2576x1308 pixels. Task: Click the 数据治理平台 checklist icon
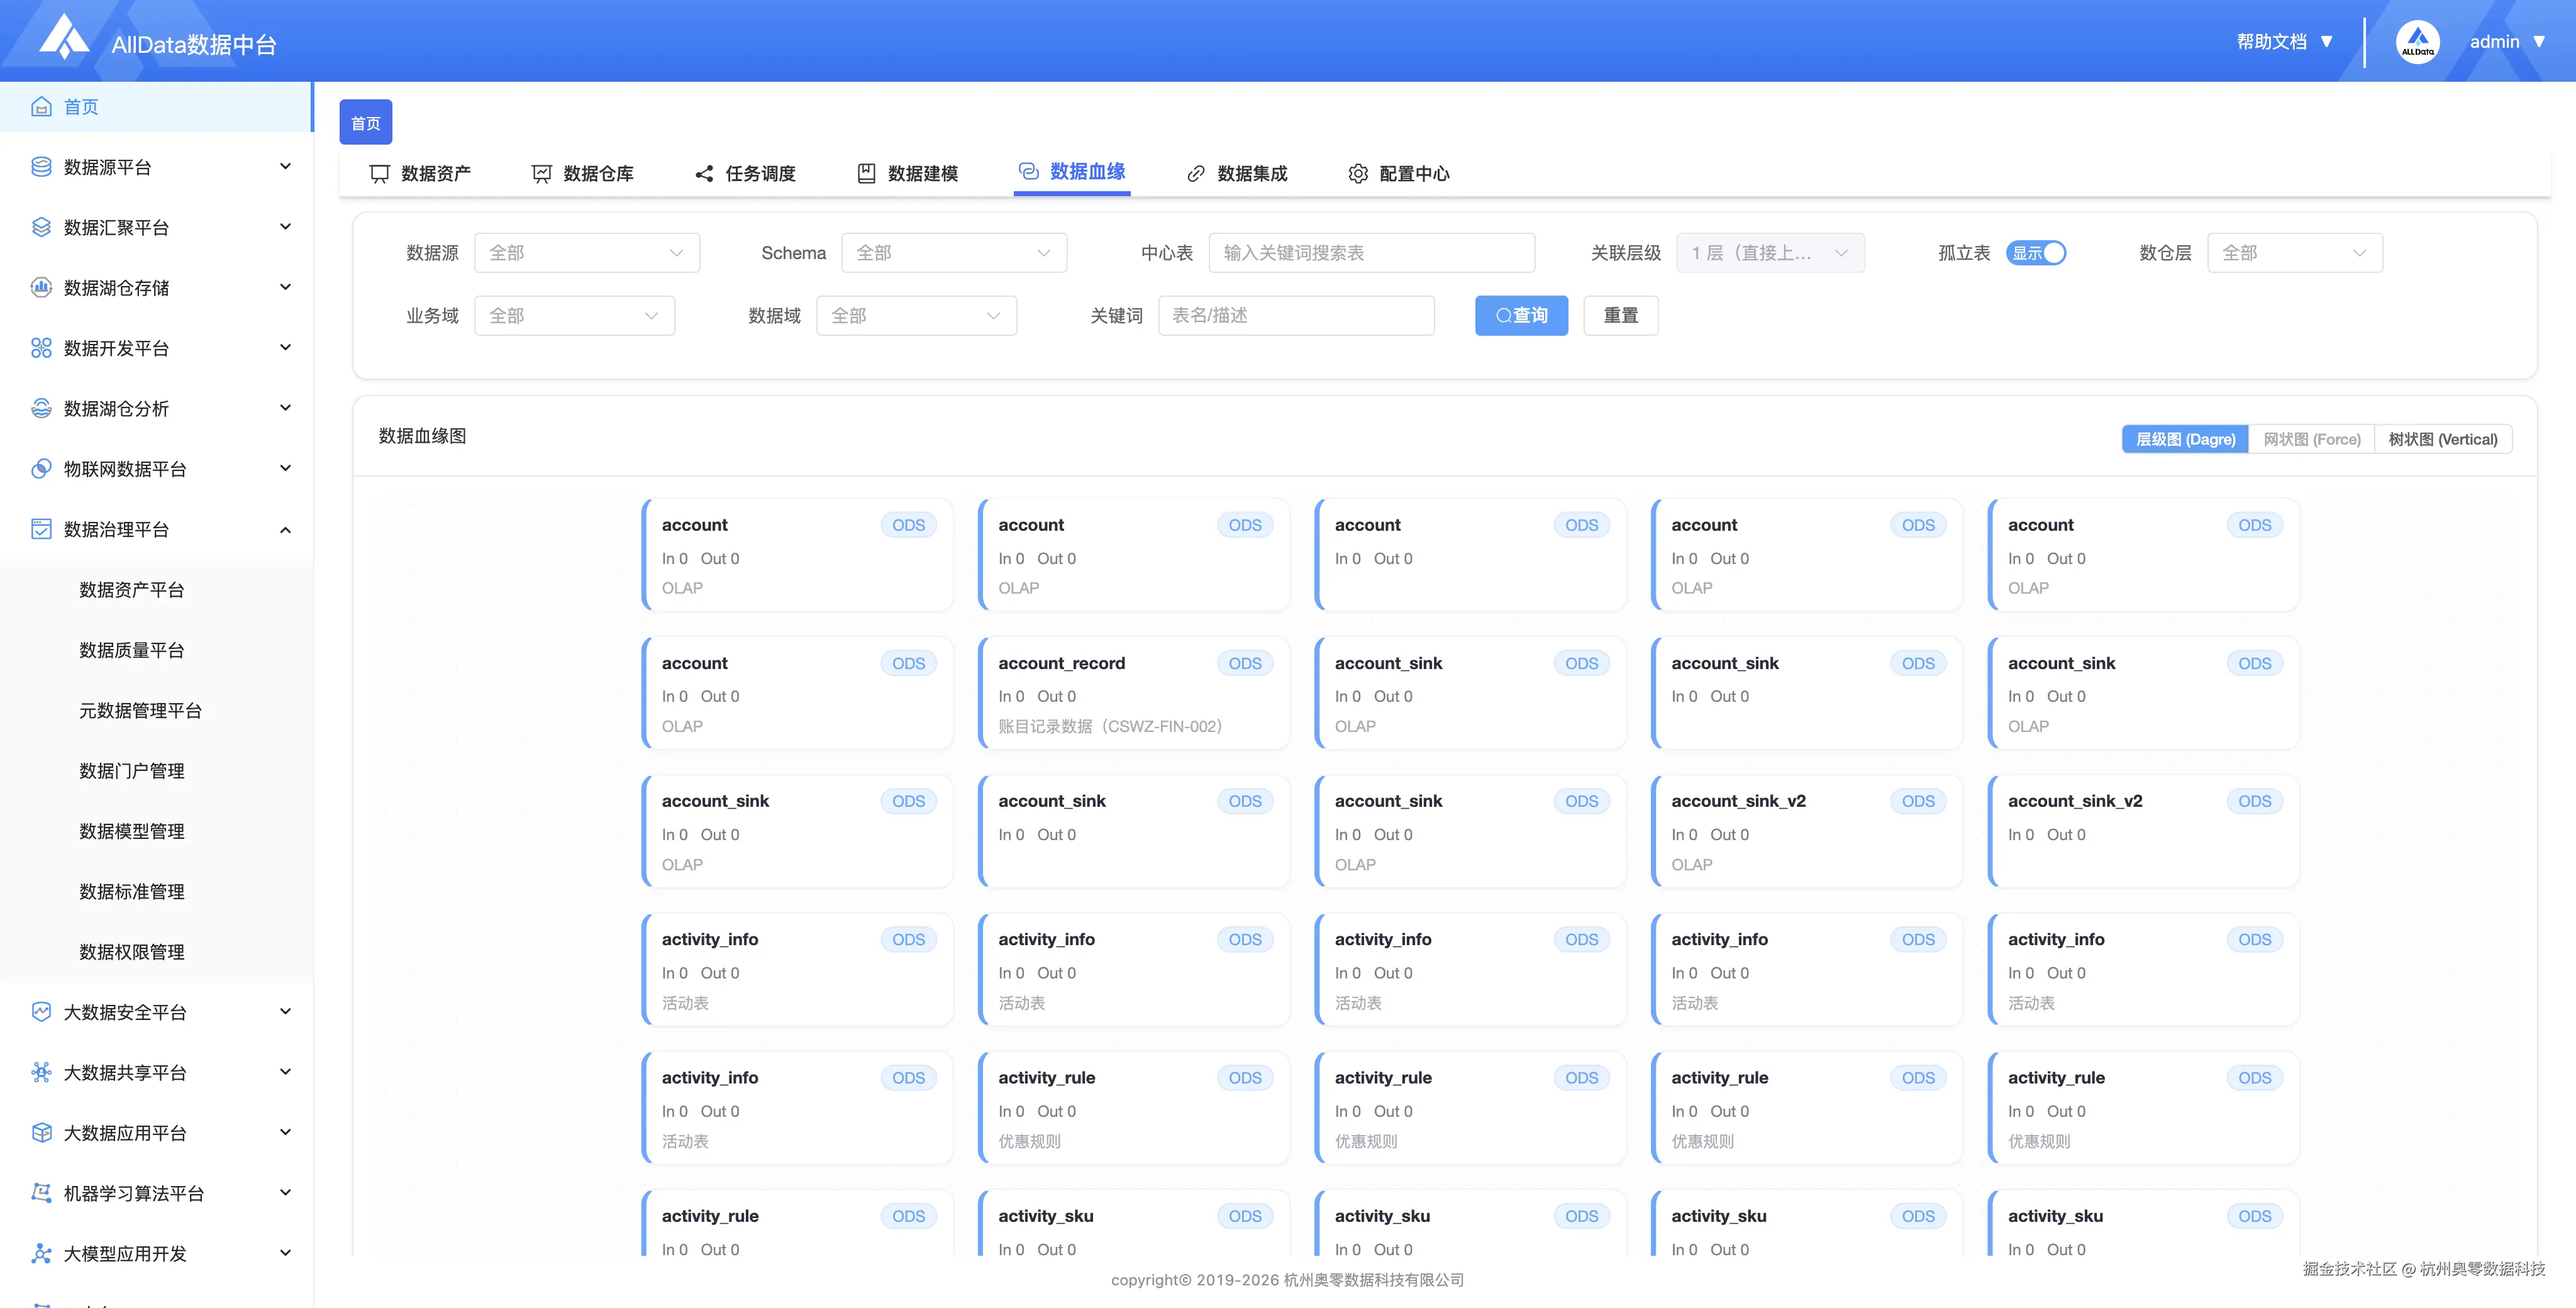[x=41, y=529]
